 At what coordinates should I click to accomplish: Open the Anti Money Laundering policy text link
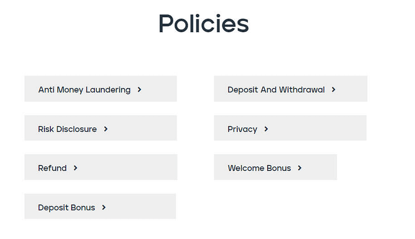click(x=84, y=90)
